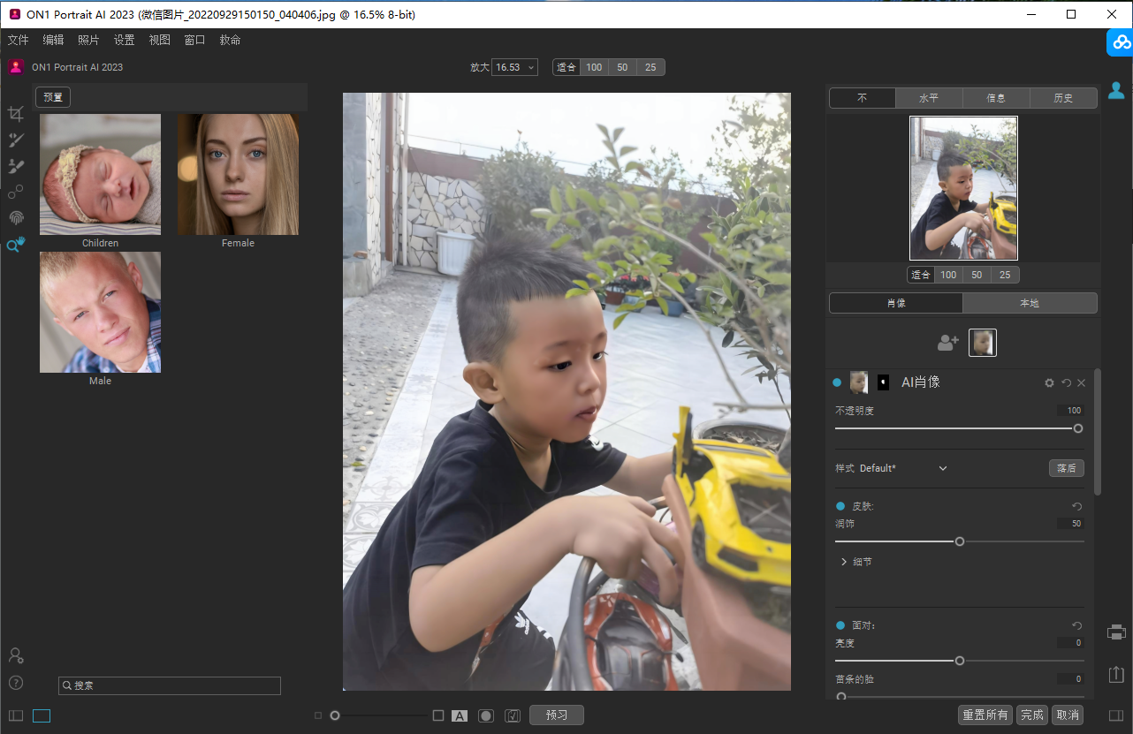Toggle the show mask circle icon
1133x734 pixels.
(x=486, y=715)
